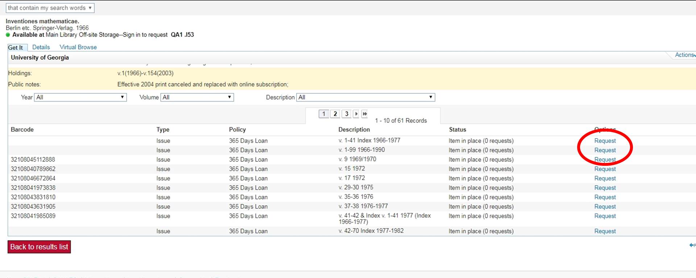
Task: Expand the Description filter dropdown
Action: tap(365, 97)
